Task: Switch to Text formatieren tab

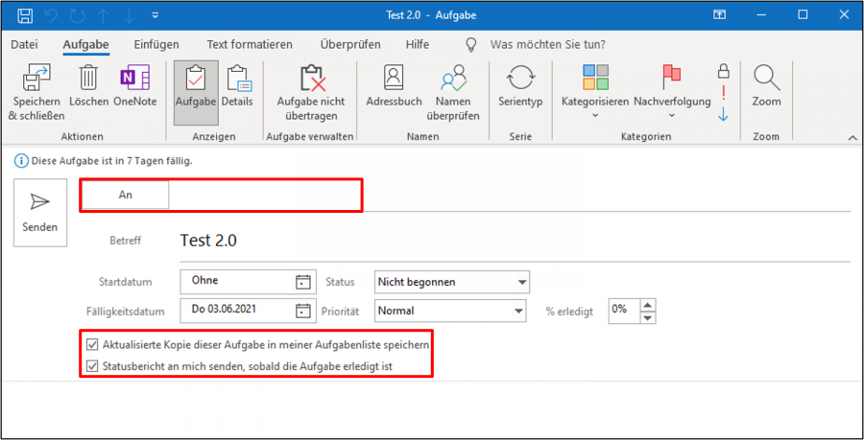Action: (x=250, y=44)
